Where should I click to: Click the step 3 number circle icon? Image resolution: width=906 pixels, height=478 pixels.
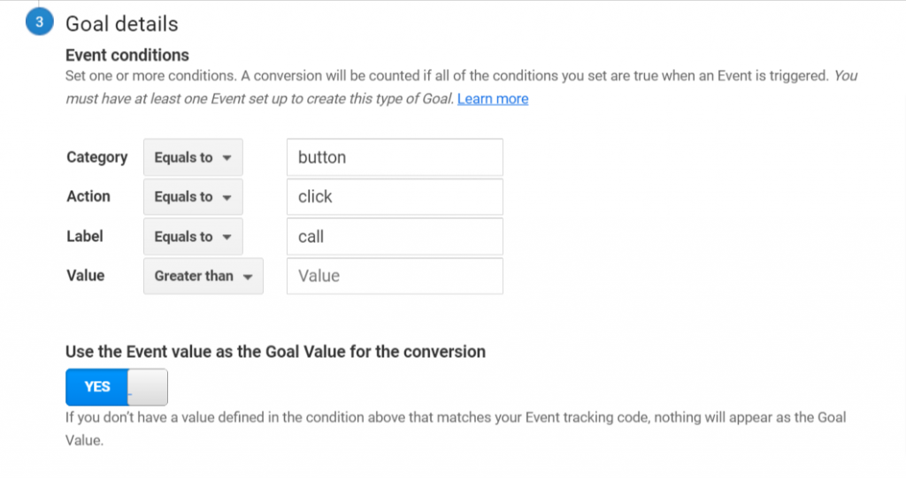[39, 24]
